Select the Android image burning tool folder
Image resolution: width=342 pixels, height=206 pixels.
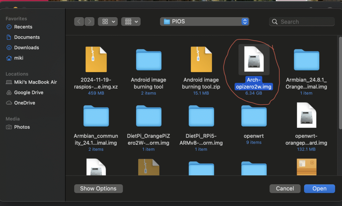[149, 60]
